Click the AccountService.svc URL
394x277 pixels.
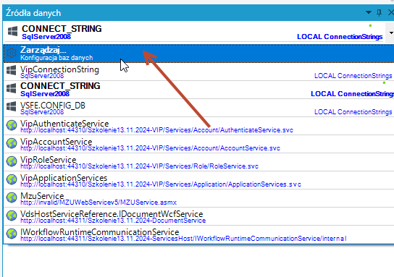(150, 148)
